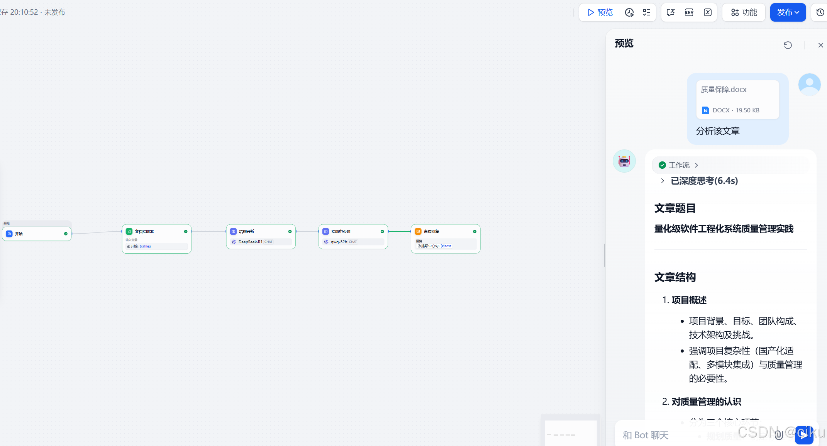Click the 预览 run button

(x=600, y=12)
